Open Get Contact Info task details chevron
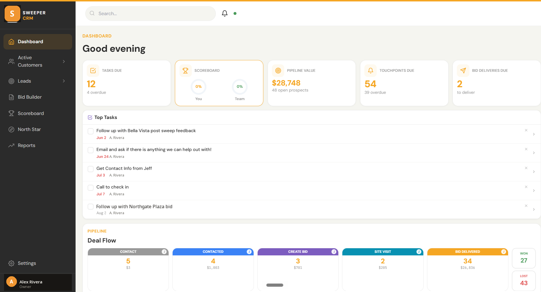The height and width of the screenshot is (292, 541). pos(534,172)
